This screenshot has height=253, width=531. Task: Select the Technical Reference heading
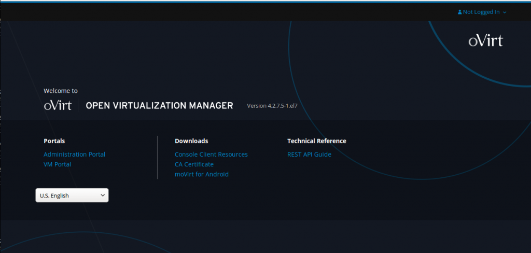[x=317, y=141]
